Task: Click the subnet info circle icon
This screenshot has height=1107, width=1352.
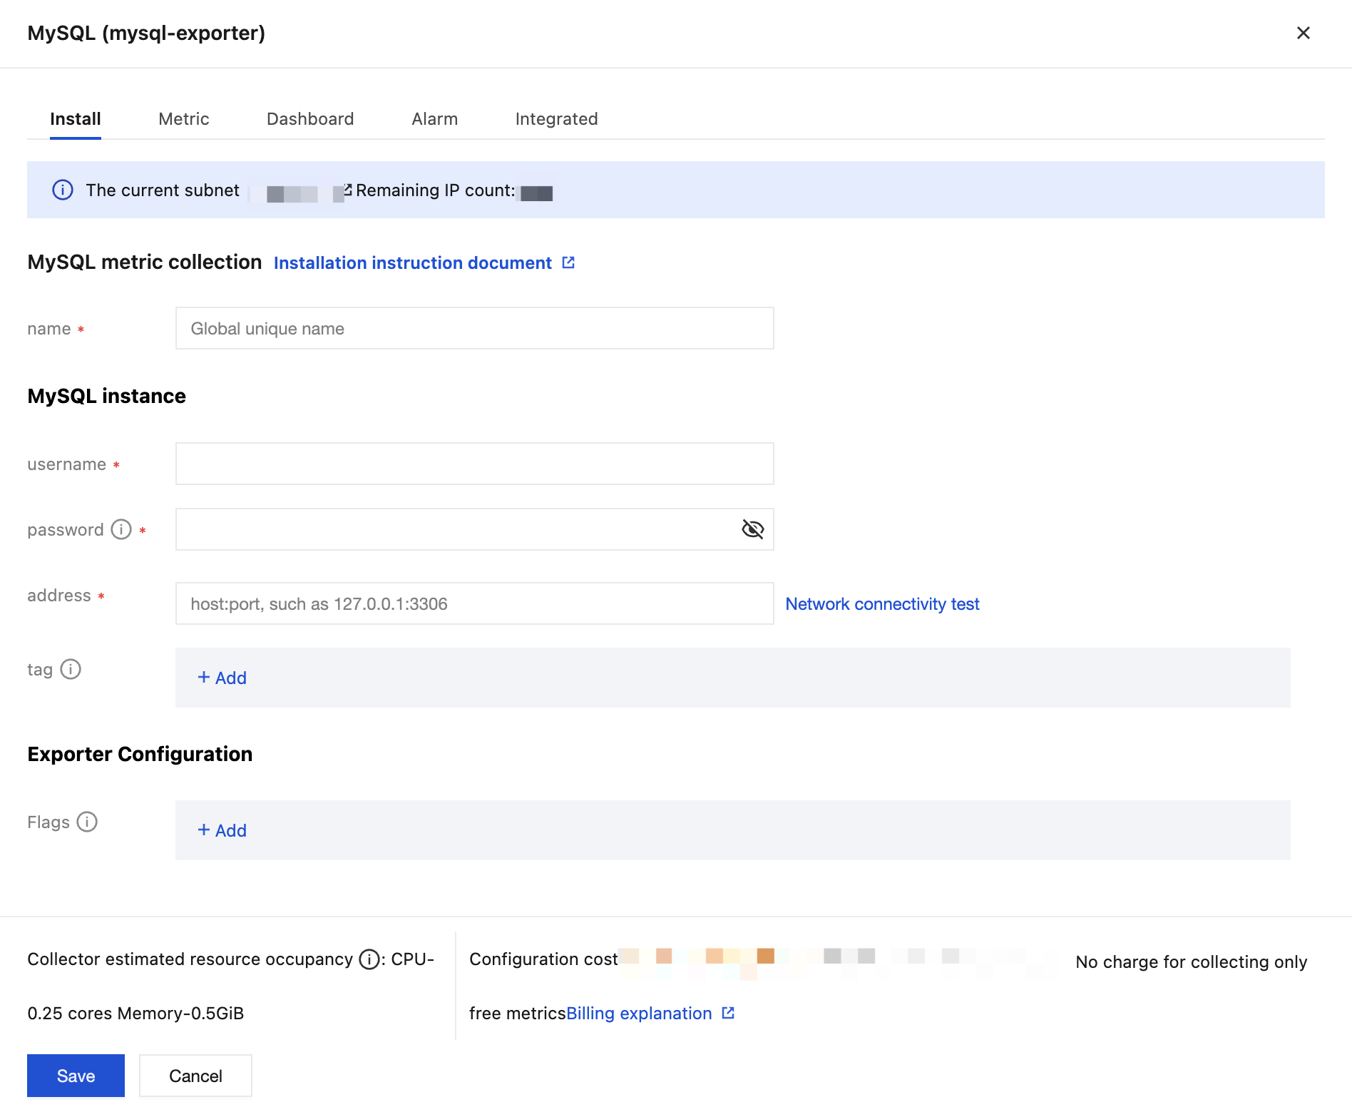Action: [63, 190]
